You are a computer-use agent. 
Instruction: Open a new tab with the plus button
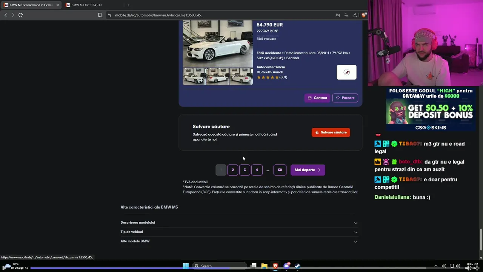[x=129, y=5]
